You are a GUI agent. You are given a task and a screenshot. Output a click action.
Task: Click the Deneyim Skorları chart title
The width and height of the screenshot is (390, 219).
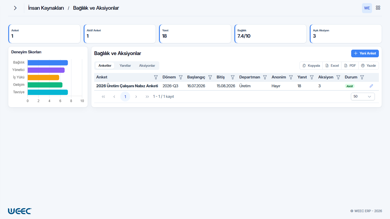click(26, 52)
